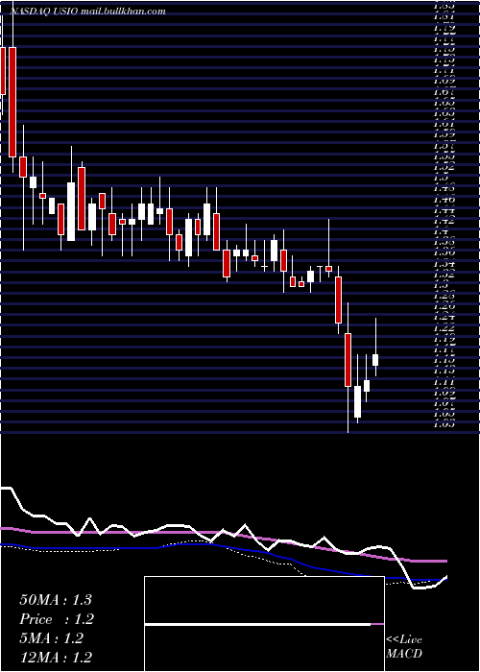Image resolution: width=480 pixels, height=672 pixels.
Task: Click the 1.34 price axis label
Action: click(x=444, y=264)
